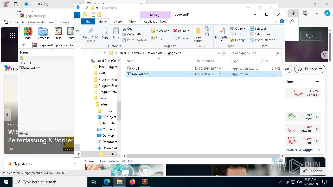Create a New folder
Viewport: 333px width, 187px height.
198,35
